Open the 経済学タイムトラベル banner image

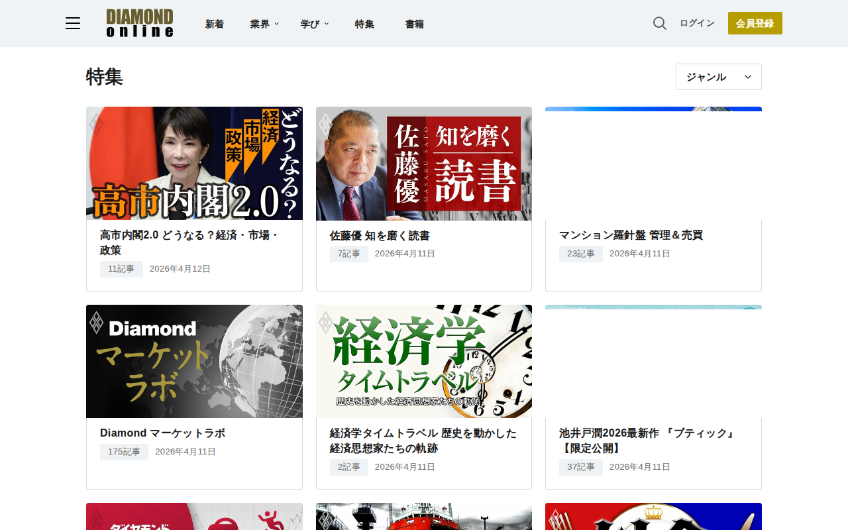point(424,362)
